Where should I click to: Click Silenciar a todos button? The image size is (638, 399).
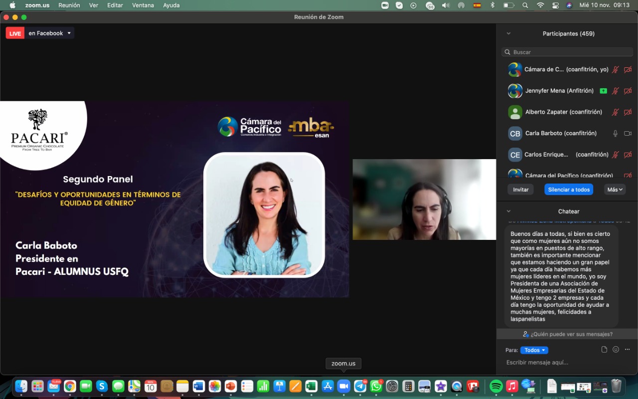coord(569,190)
